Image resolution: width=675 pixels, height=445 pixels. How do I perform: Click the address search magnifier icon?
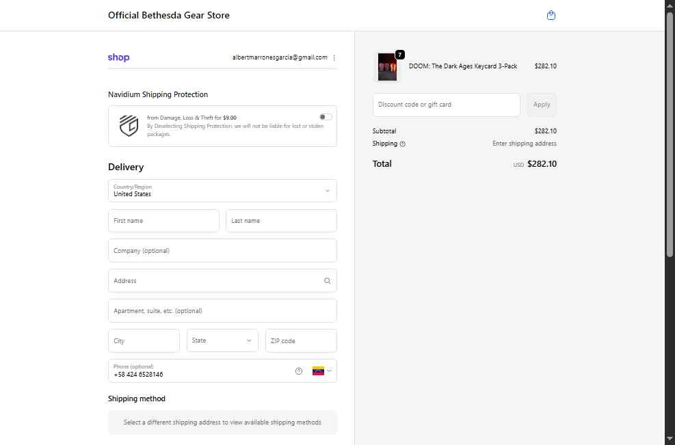[x=327, y=280]
